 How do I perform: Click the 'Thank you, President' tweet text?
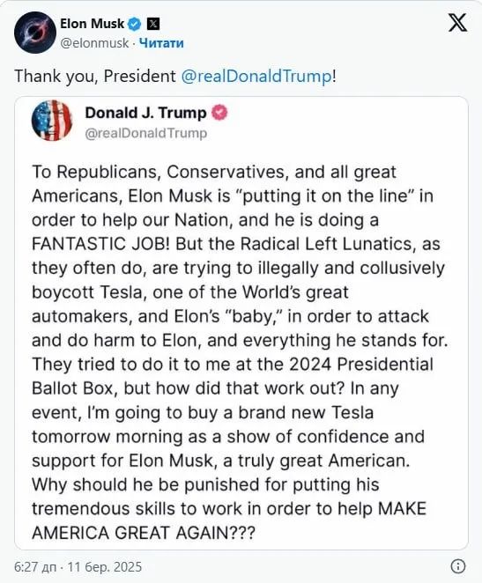[95, 77]
